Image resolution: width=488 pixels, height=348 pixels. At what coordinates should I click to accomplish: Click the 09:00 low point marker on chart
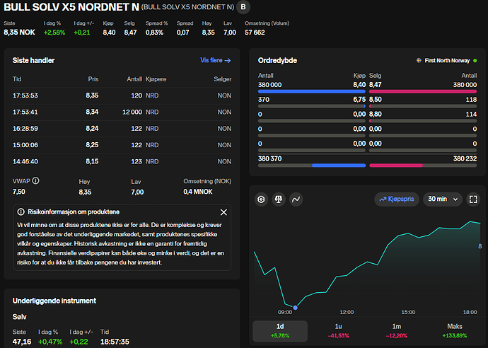295,307
